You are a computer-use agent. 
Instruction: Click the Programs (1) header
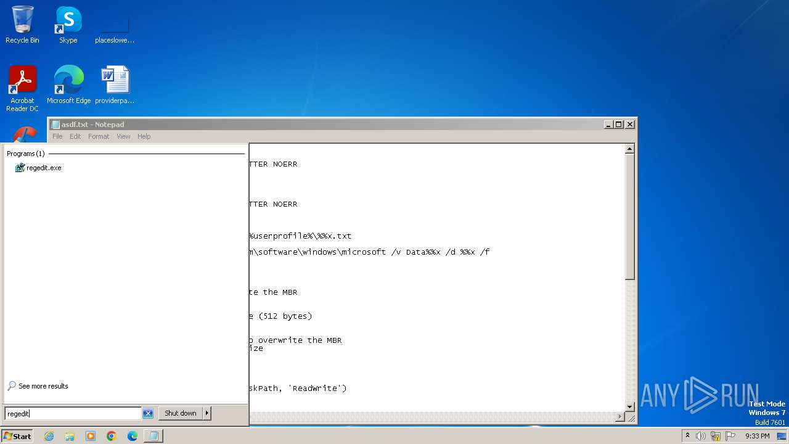(26, 154)
